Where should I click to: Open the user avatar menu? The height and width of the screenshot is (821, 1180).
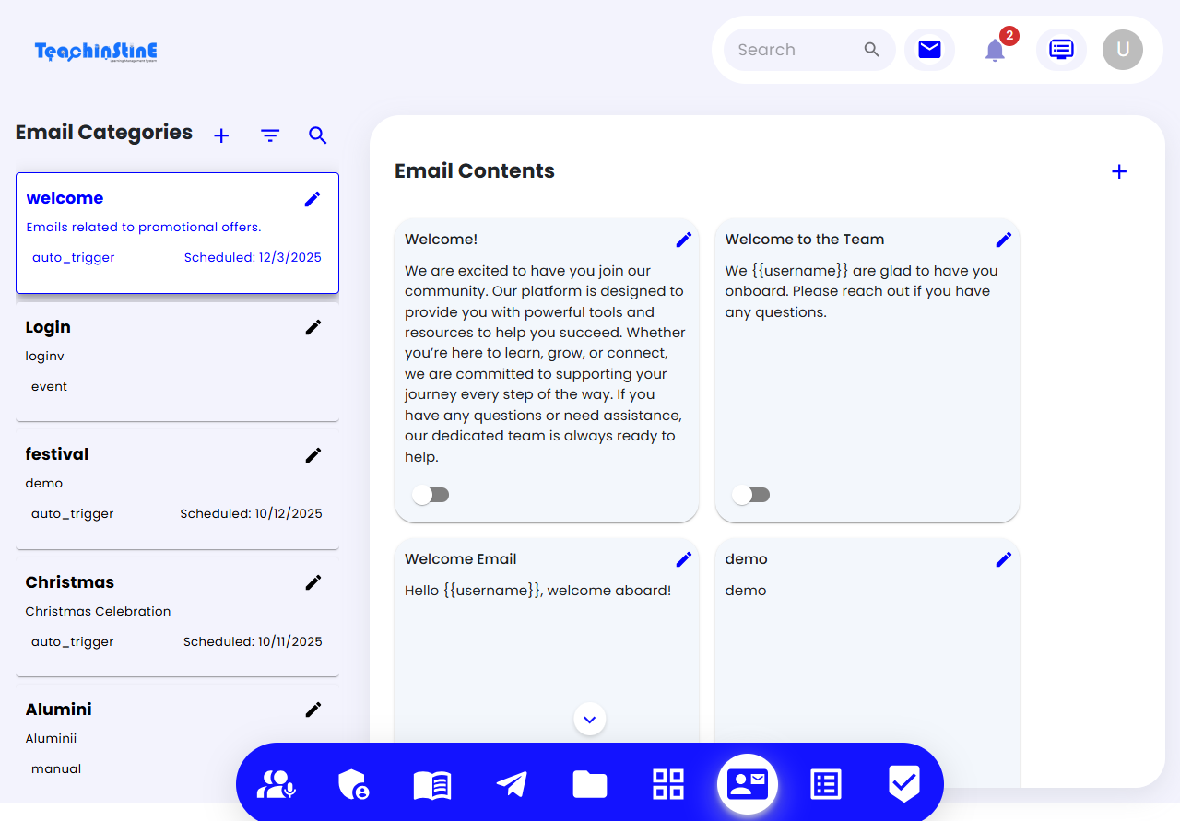(x=1122, y=50)
